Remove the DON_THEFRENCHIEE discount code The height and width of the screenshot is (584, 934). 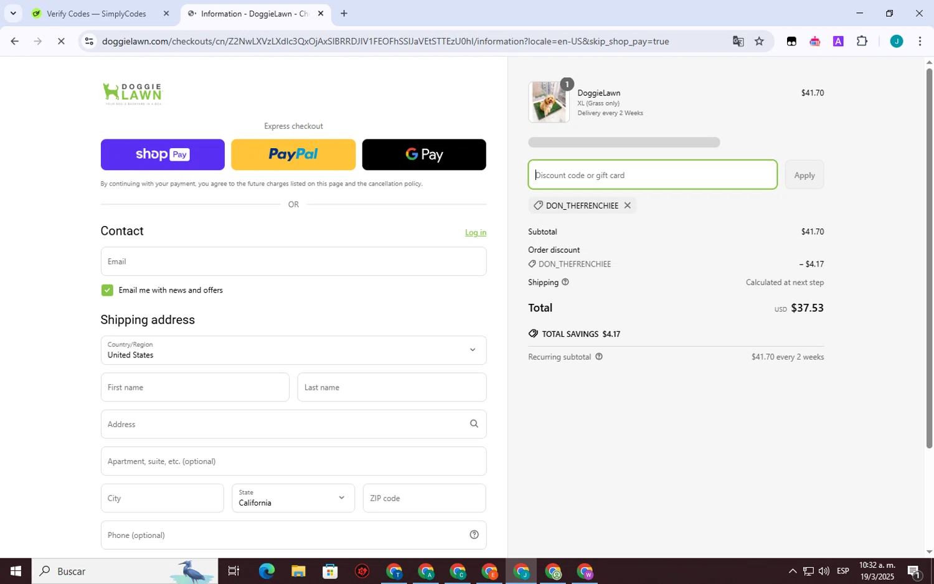(x=627, y=205)
